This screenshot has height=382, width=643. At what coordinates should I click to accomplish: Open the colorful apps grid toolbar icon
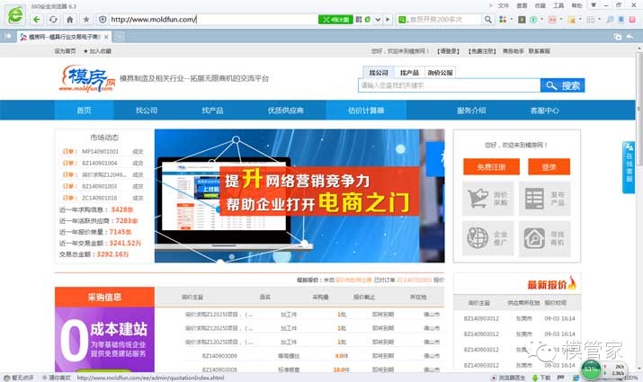(503, 19)
